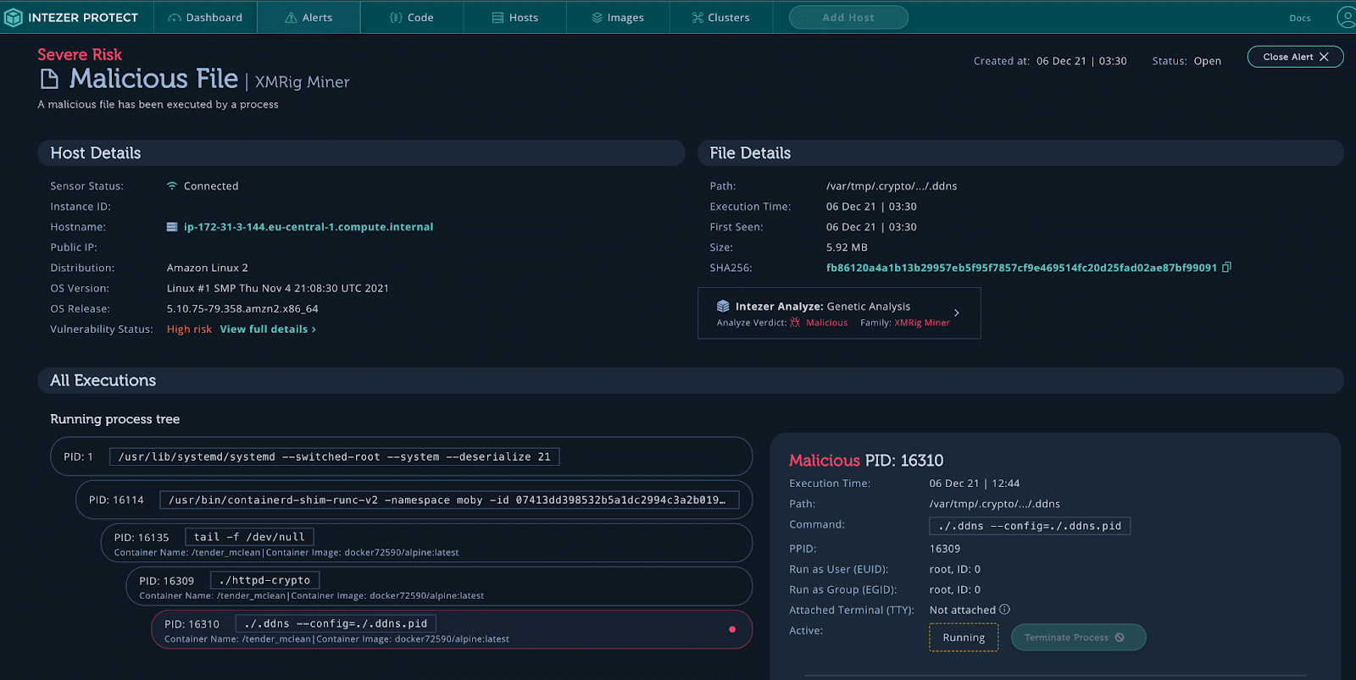Viewport: 1356px width, 680px height.
Task: Click the Terminate Process button
Action: point(1078,638)
